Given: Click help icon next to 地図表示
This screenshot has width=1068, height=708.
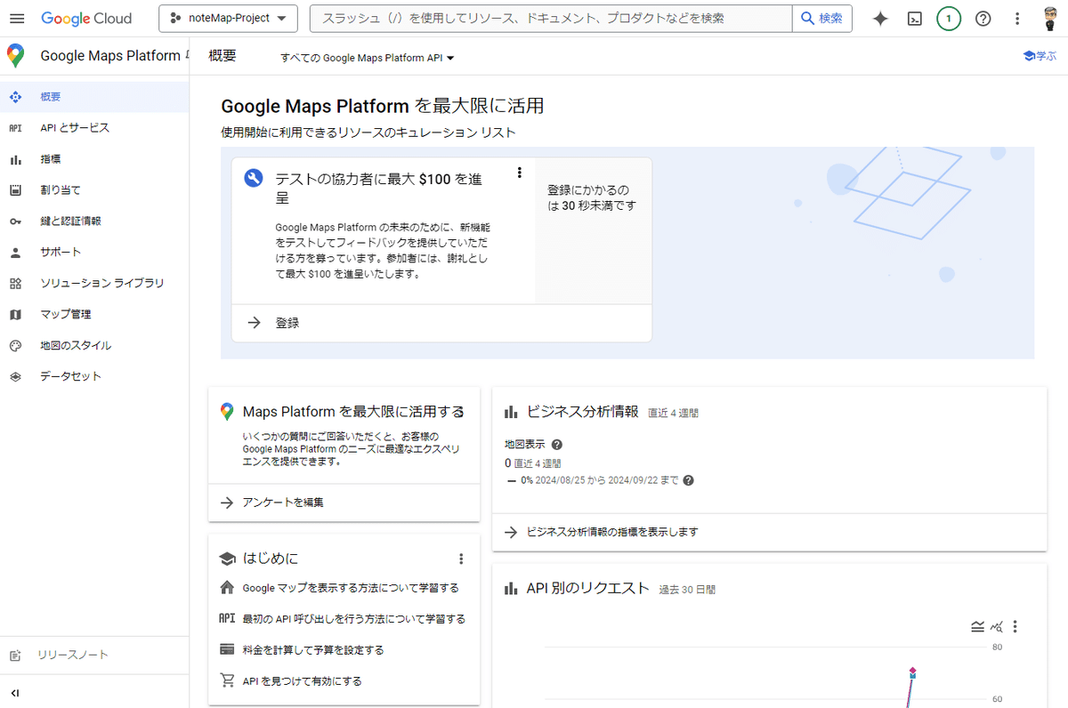Looking at the screenshot, I should 557,445.
